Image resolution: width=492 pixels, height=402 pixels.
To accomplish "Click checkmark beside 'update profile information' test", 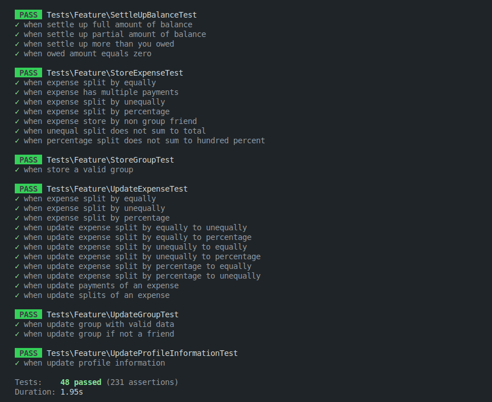I will 17,363.
